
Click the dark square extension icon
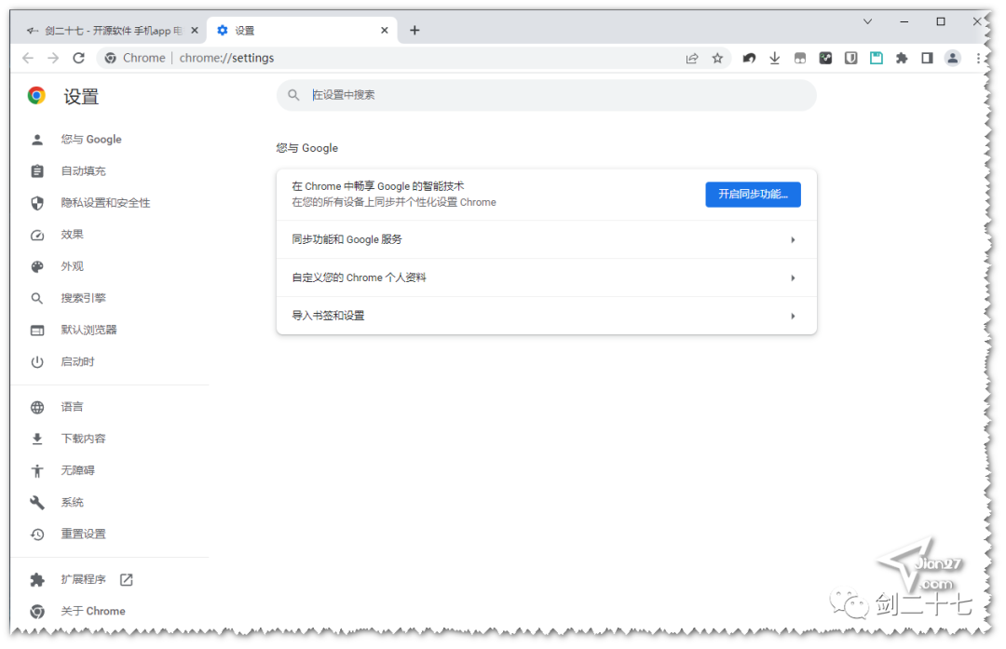(x=825, y=59)
